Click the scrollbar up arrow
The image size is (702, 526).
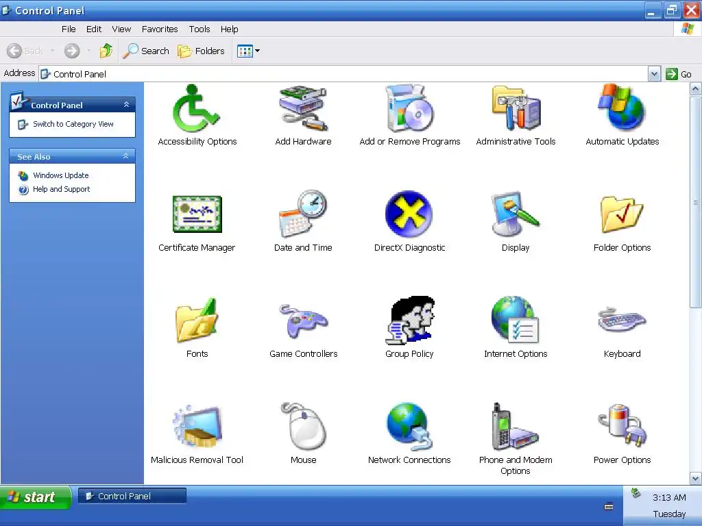pyautogui.click(x=695, y=88)
